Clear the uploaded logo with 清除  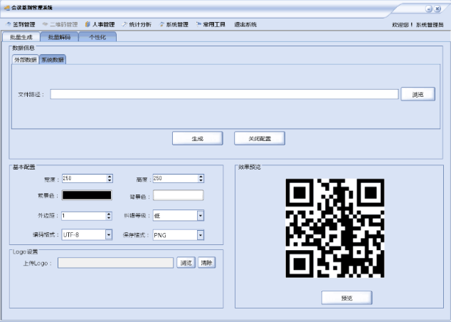[206, 263]
